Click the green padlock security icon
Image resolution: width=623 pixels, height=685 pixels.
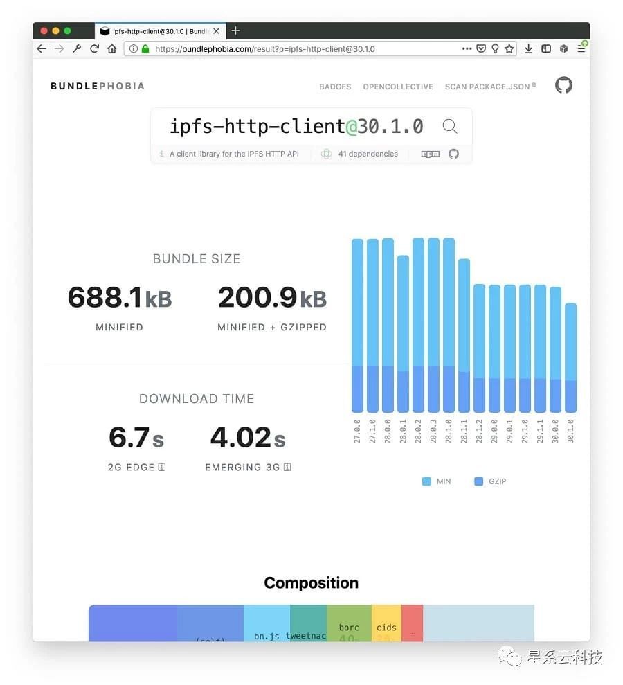[145, 49]
